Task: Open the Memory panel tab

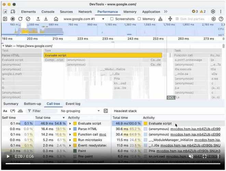Action: tap(130, 12)
